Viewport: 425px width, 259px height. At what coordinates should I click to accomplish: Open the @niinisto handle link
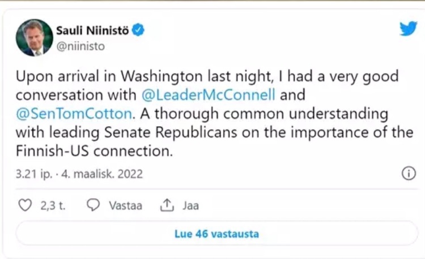[x=80, y=46]
